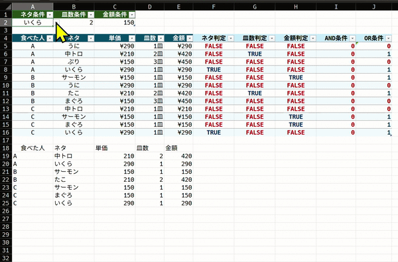Viewport: 398px width, 262px height.
Task: Open the 食べた人 filter dropdown in row 4
Action: (x=50, y=38)
